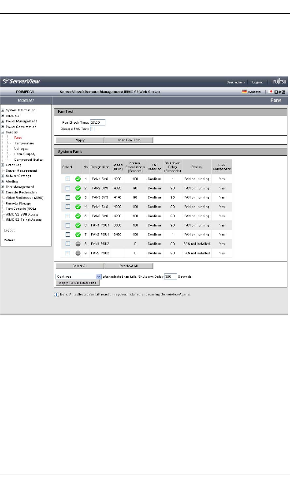
Task: Click the Start Fan Test button
Action: 129,140
